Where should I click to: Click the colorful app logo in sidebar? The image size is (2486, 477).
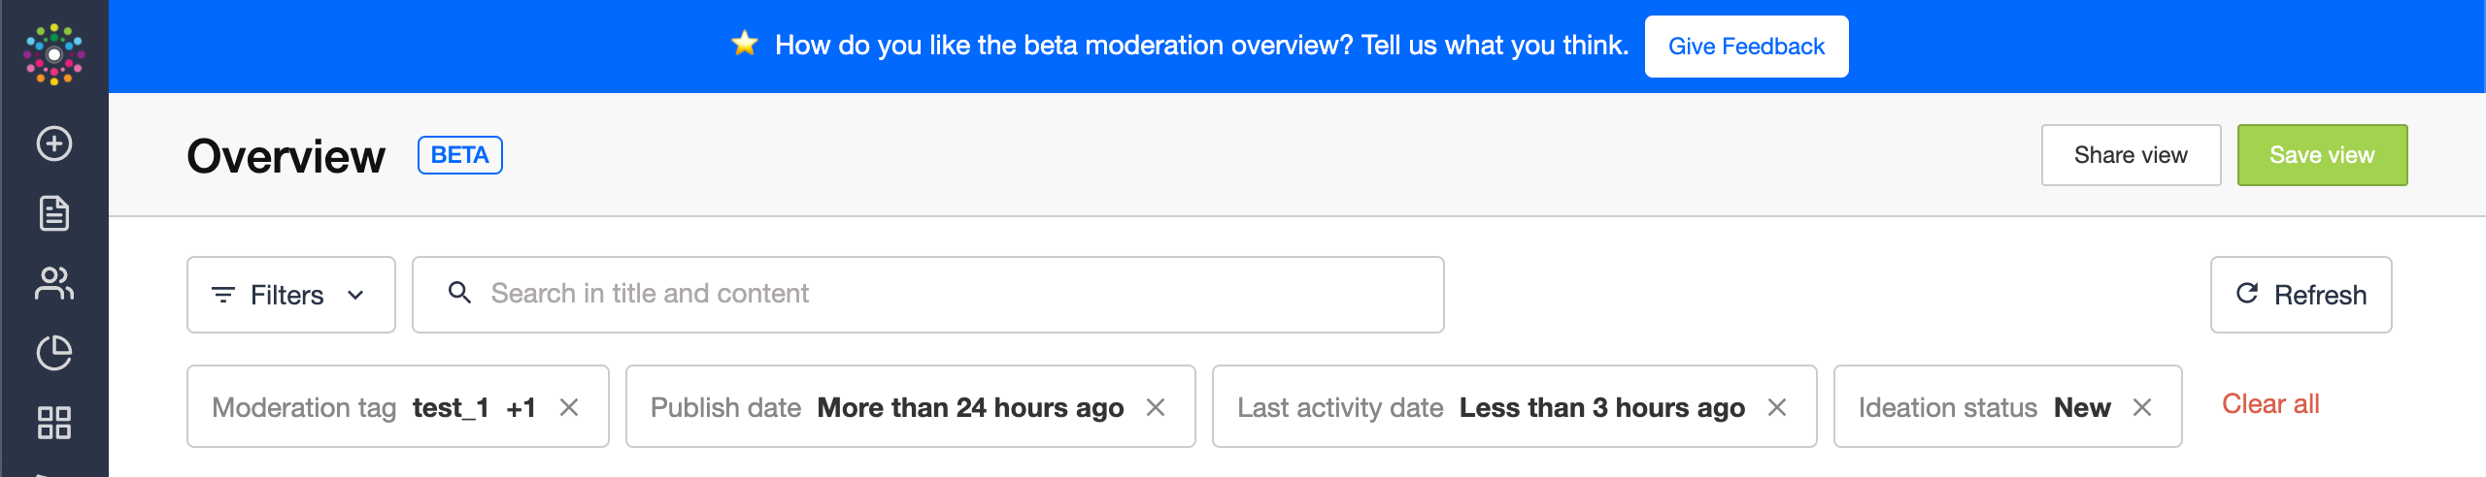click(54, 54)
